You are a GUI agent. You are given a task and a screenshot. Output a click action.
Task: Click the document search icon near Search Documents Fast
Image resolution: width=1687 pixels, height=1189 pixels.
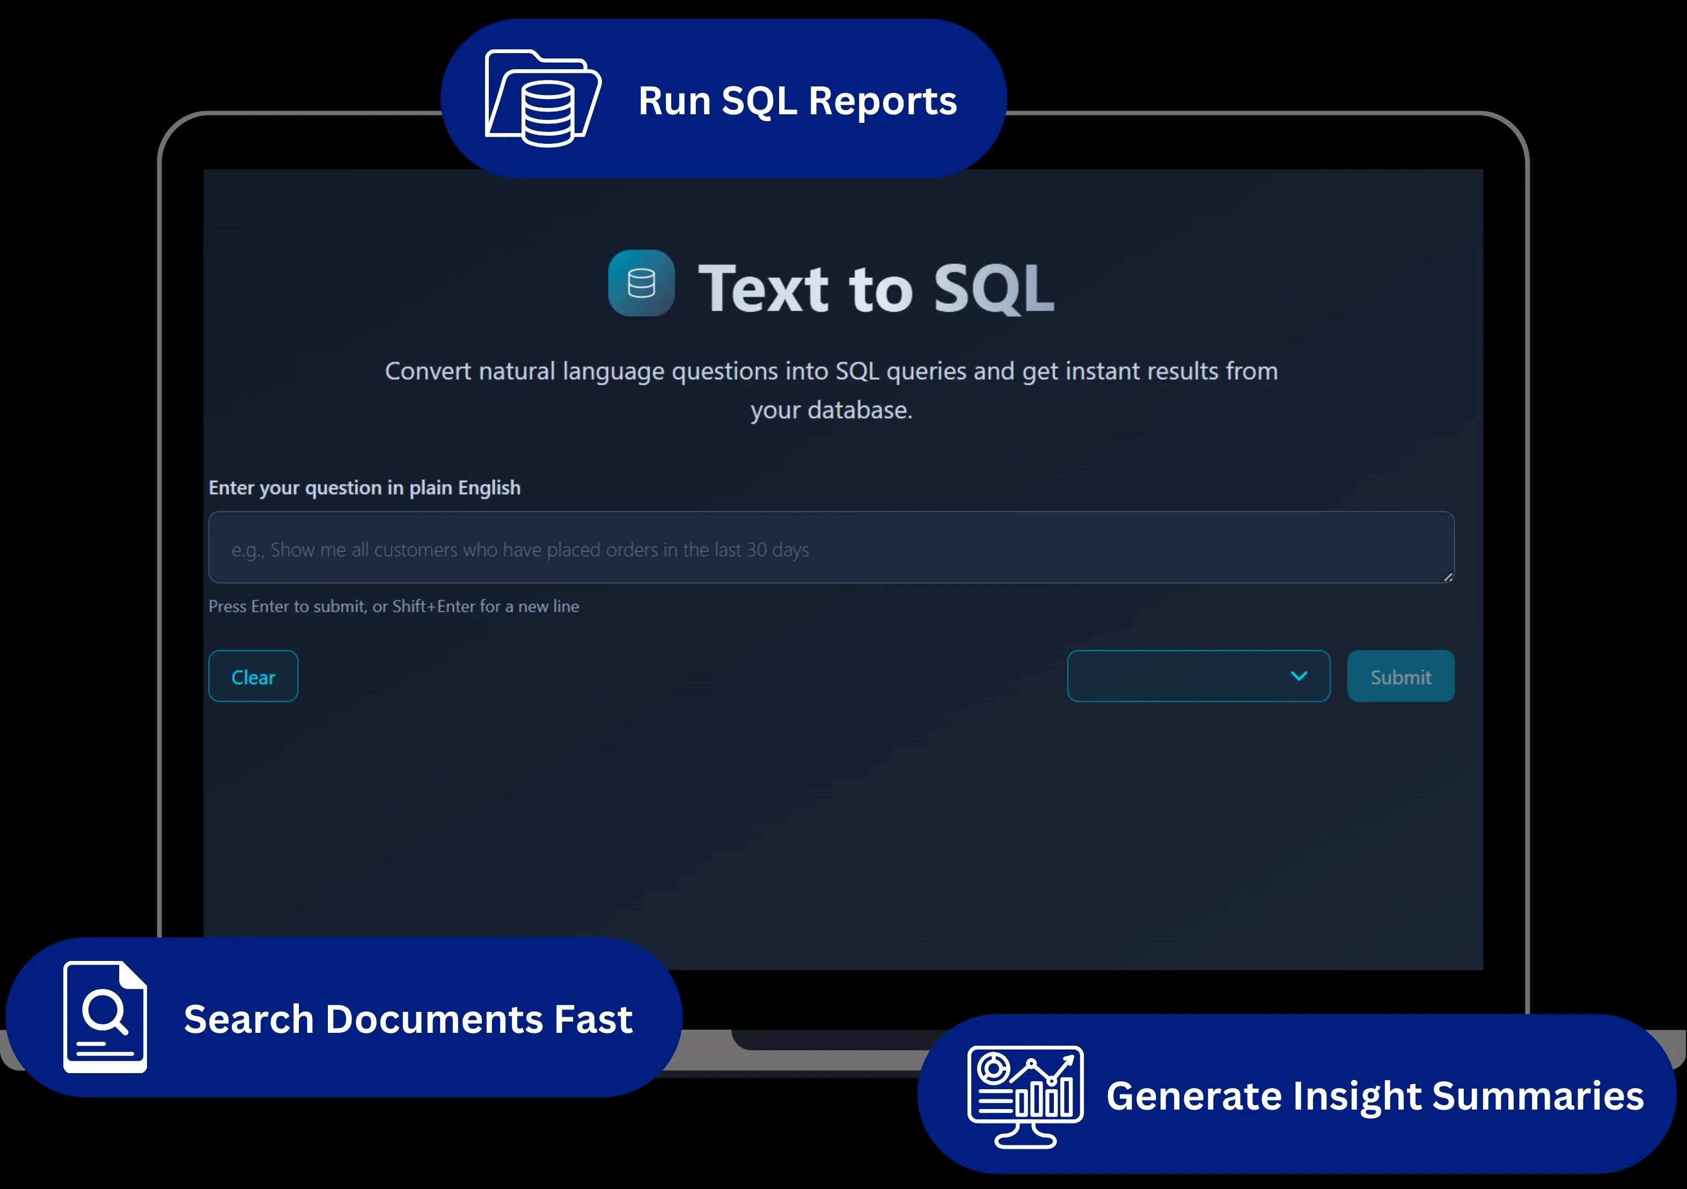[x=105, y=1018]
